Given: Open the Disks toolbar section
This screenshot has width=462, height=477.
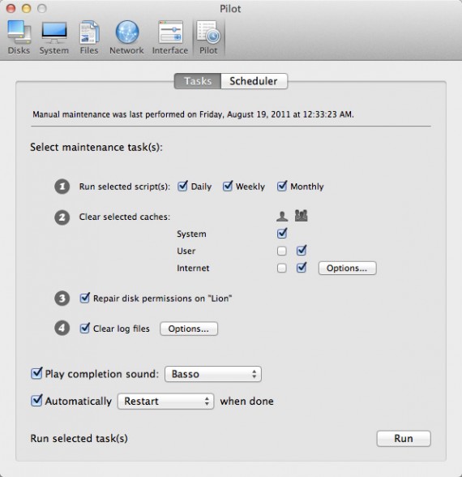Looking at the screenshot, I should click(19, 37).
